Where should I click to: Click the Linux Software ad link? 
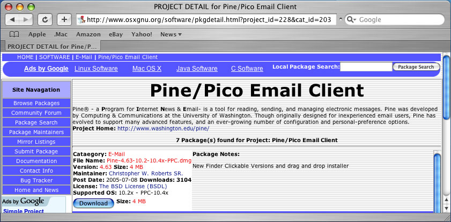pos(96,69)
